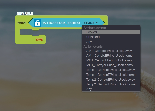Click the WHEN block label
Image resolution: width=155 pixels, height=111 pixels.
point(21,23)
